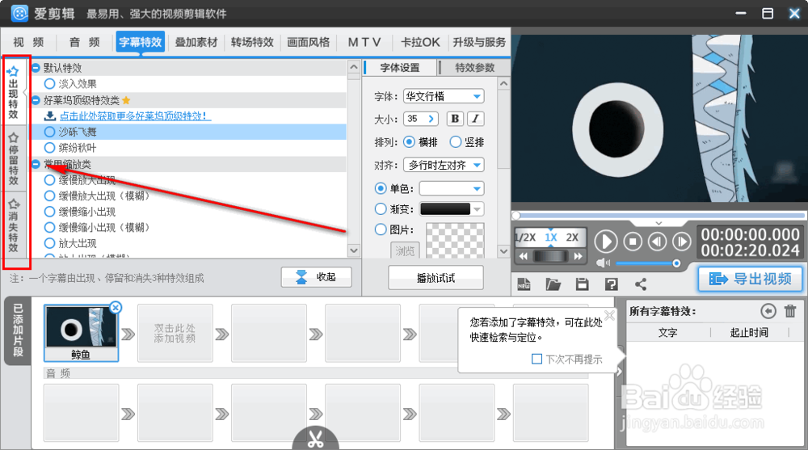The width and height of the screenshot is (808, 450).
Task: Open the 字体 font dropdown
Action: [444, 96]
